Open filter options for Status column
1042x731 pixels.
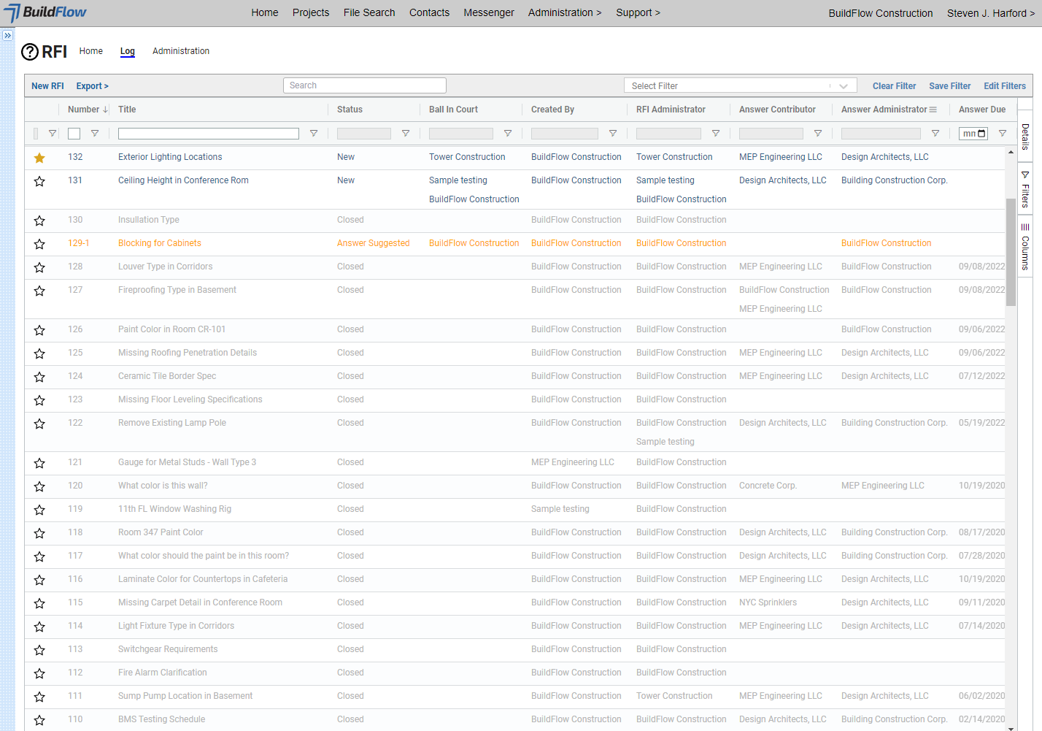(x=406, y=134)
